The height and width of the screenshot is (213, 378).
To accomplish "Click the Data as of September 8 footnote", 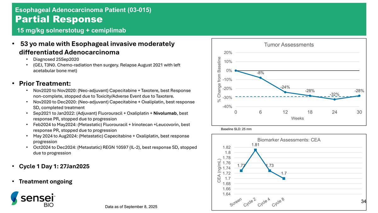I will [x=131, y=206].
